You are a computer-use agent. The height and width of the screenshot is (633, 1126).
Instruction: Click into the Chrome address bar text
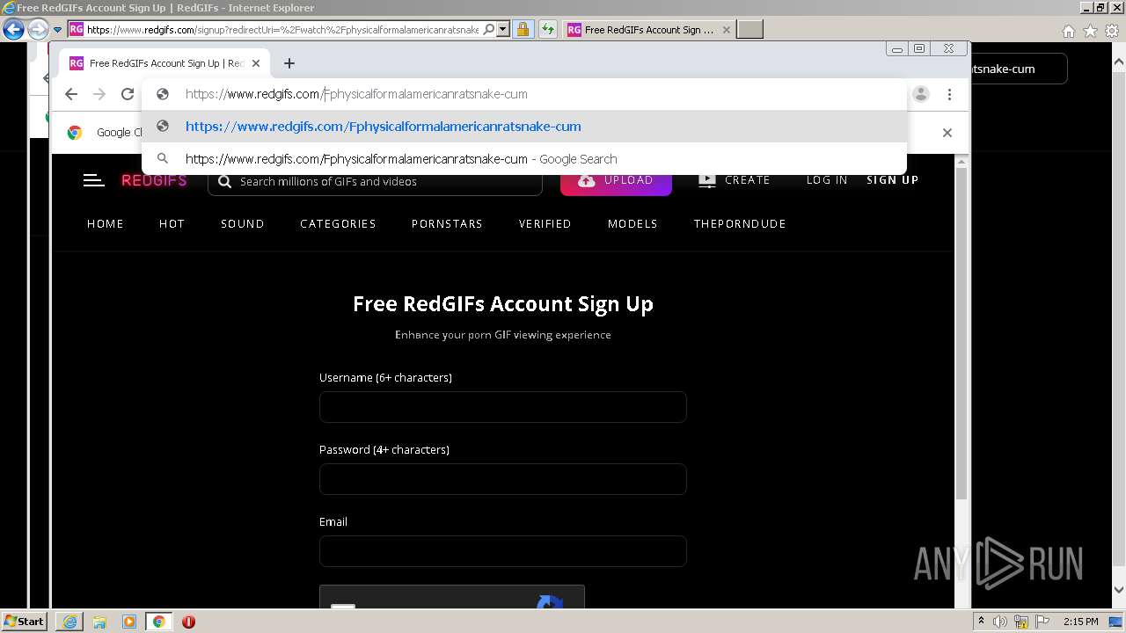pyautogui.click(x=356, y=94)
